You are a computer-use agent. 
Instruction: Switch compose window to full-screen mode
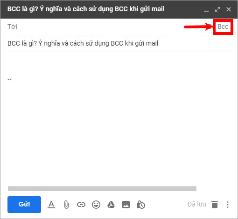click(x=217, y=9)
